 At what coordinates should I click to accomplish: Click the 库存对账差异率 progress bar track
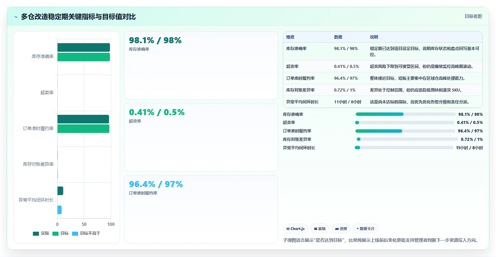pos(407,139)
